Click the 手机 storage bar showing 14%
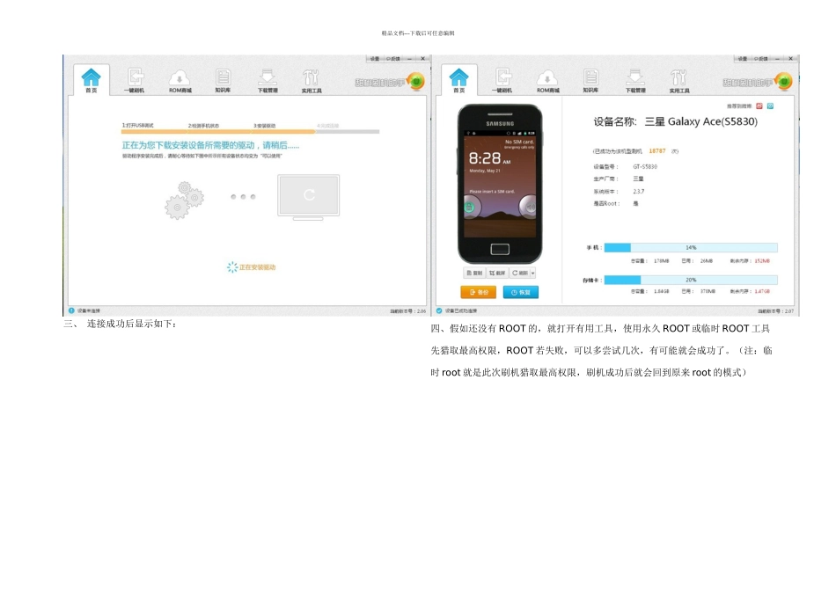The height and width of the screenshot is (591, 836). pos(691,248)
